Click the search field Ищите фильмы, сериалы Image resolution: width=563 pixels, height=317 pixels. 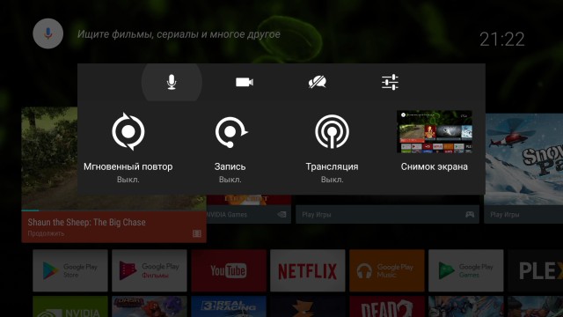pos(179,34)
